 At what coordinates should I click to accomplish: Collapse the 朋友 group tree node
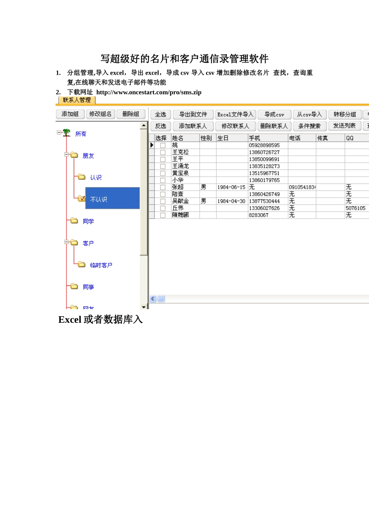66,155
